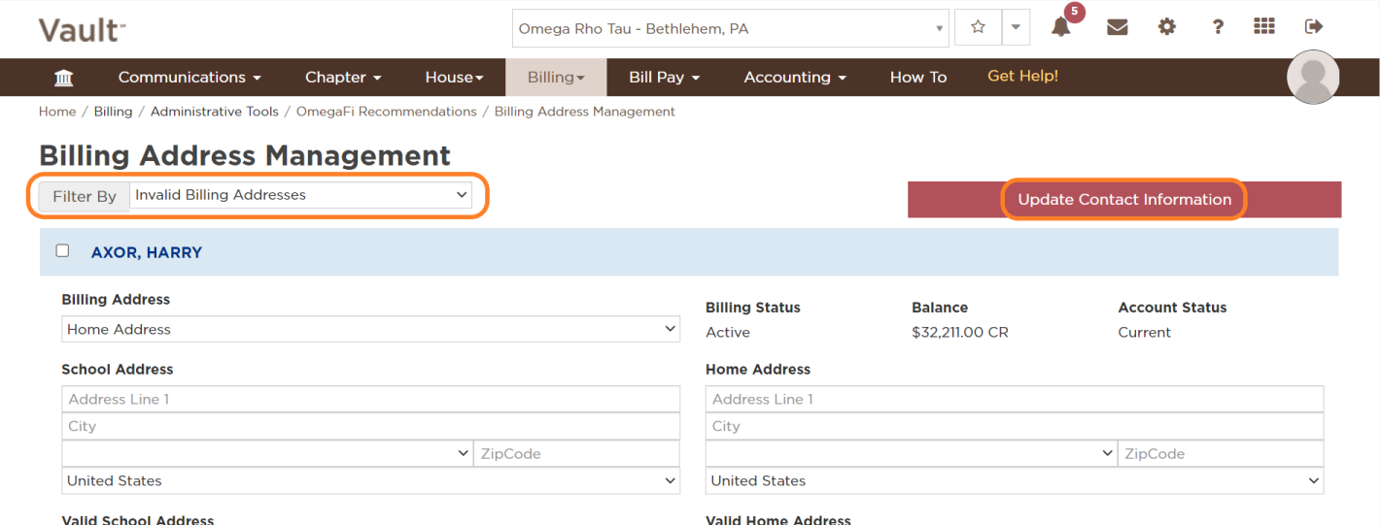
Task: Click the star favorite icon
Action: coord(978,28)
